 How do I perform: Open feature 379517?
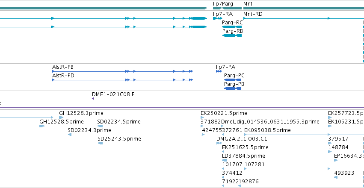pos(330,143)
